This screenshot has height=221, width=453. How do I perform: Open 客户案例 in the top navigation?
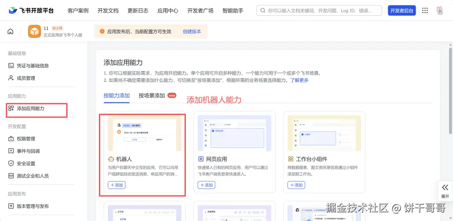coord(78,11)
